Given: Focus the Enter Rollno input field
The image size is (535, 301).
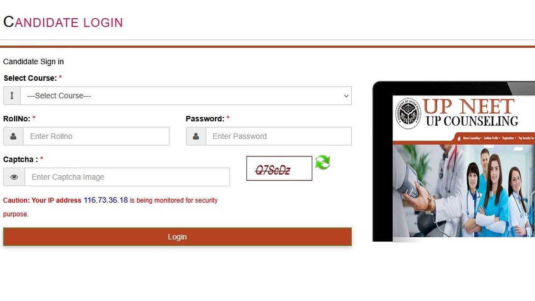Looking at the screenshot, I should 96,136.
